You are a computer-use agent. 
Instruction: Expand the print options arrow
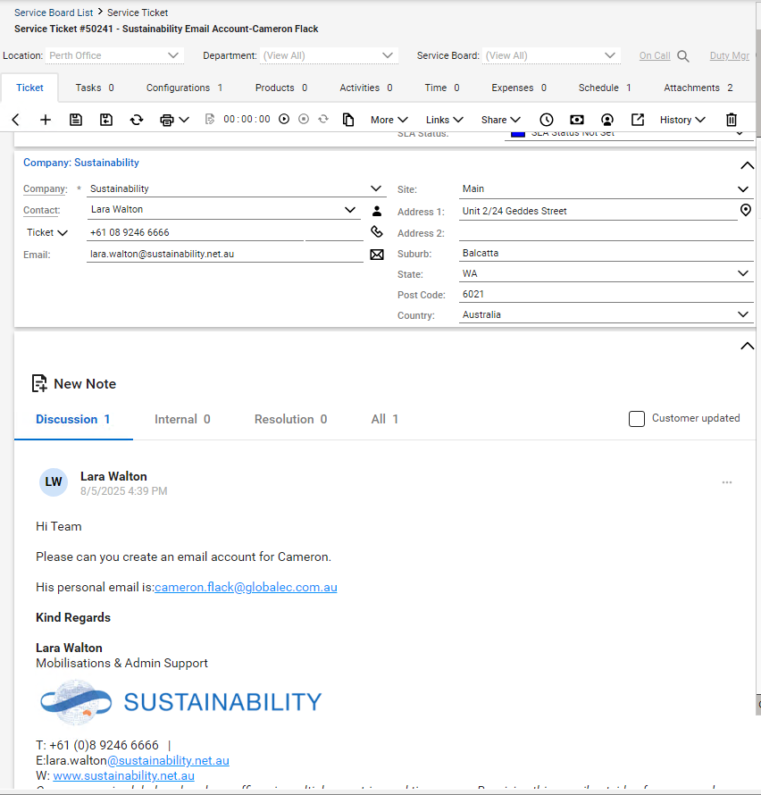point(185,121)
